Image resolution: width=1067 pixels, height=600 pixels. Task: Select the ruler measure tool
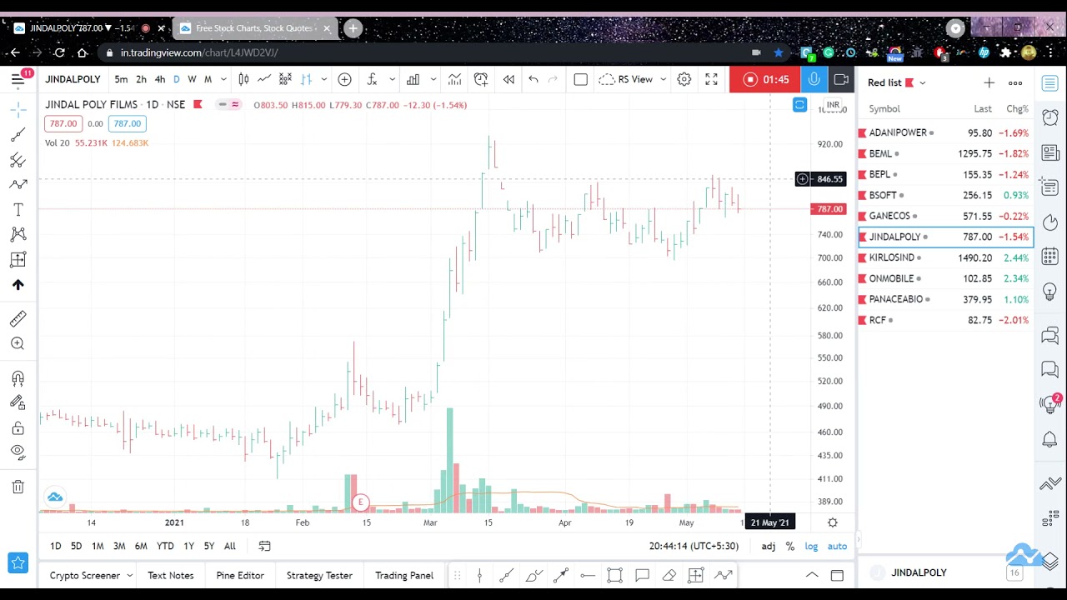click(x=18, y=318)
